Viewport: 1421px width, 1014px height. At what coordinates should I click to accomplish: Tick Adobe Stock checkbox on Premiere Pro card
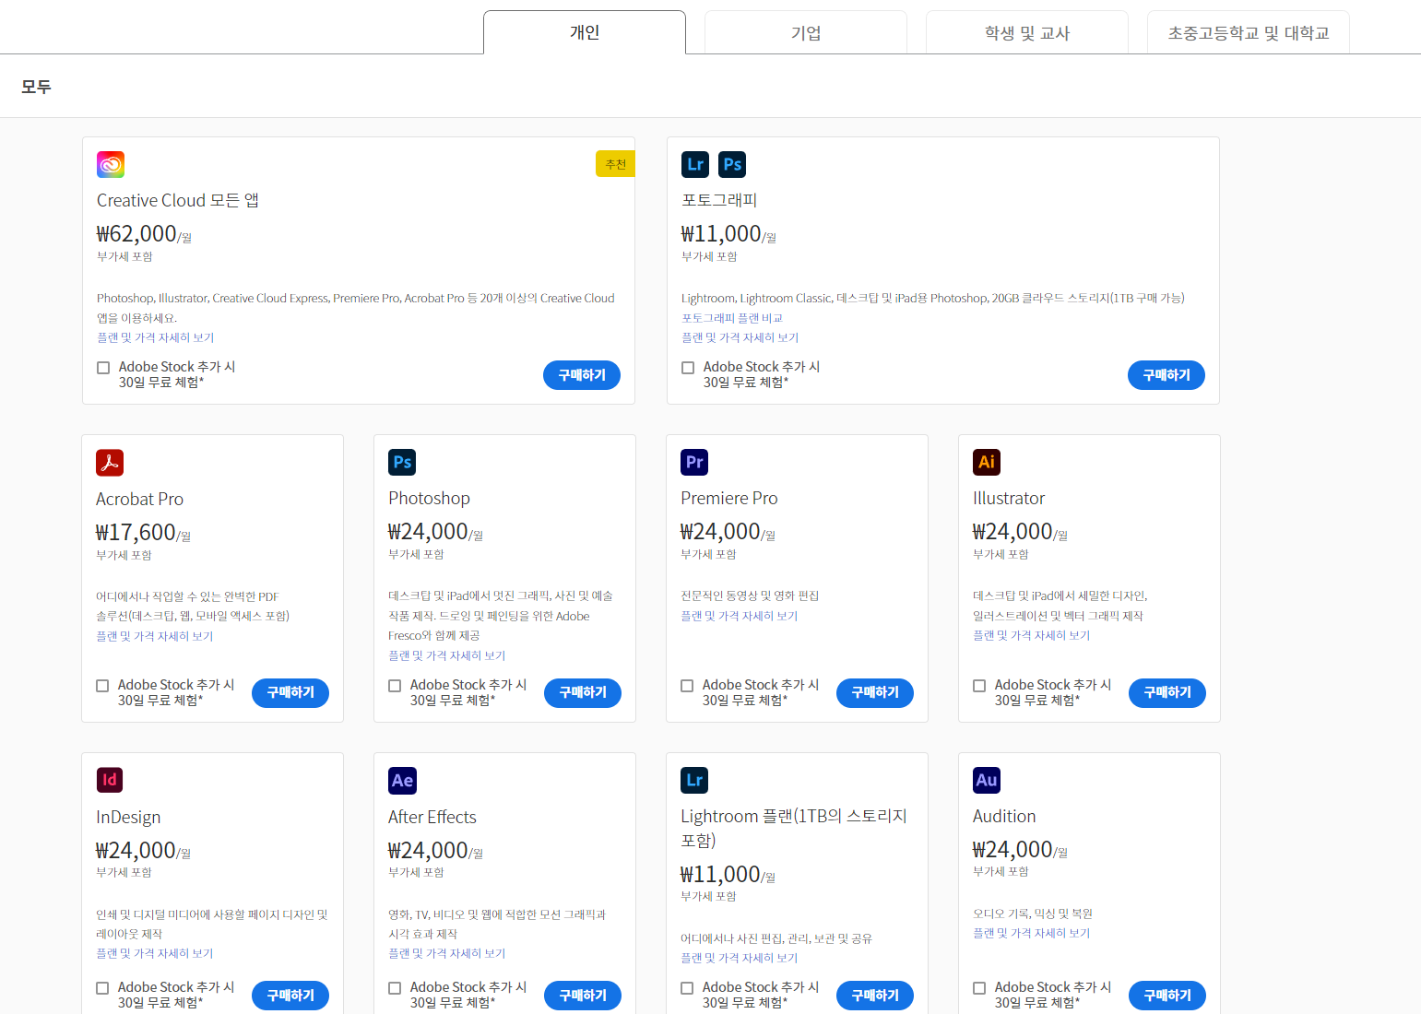pyautogui.click(x=687, y=686)
